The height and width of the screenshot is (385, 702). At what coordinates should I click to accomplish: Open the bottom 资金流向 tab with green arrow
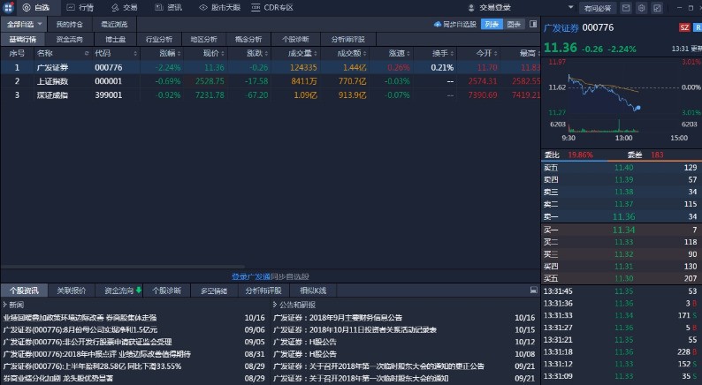pos(119,291)
